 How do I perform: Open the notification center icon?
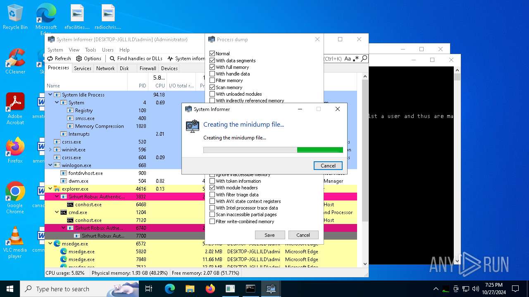pyautogui.click(x=515, y=289)
